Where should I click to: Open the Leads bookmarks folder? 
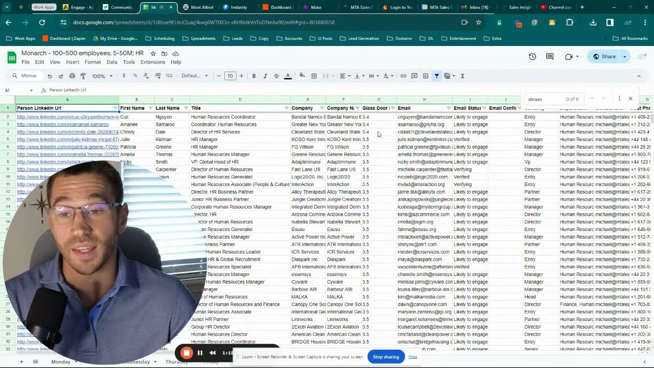pyautogui.click(x=232, y=38)
